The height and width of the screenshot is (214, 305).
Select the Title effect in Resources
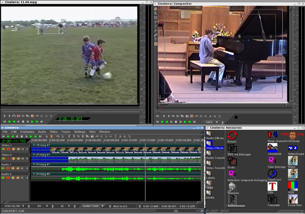pyautogui.click(x=272, y=186)
